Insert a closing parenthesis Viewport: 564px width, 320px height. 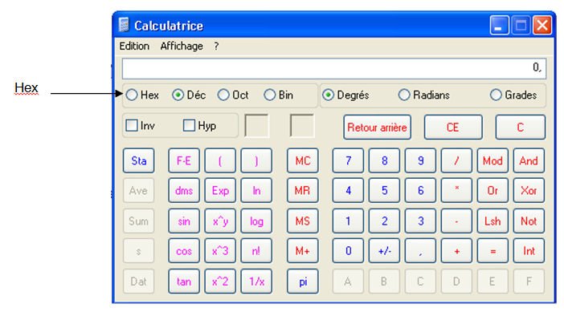256,160
